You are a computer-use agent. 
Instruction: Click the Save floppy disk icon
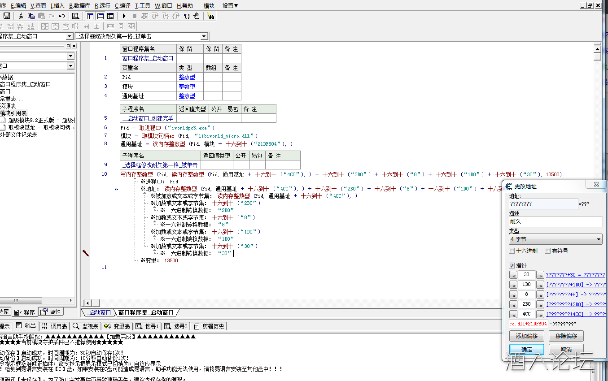pos(7,16)
